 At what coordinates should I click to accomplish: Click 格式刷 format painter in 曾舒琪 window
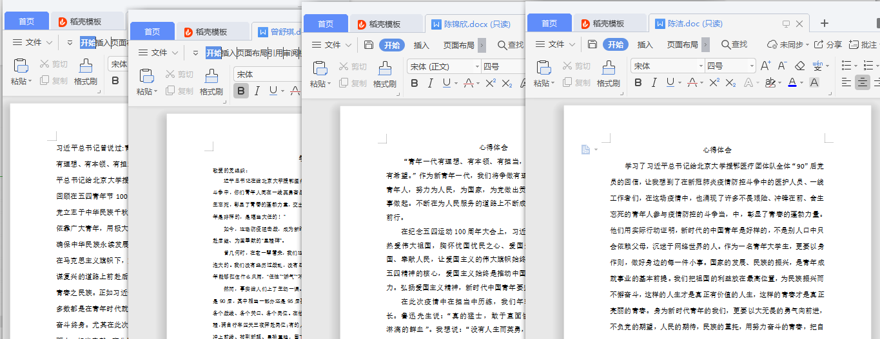click(x=211, y=82)
